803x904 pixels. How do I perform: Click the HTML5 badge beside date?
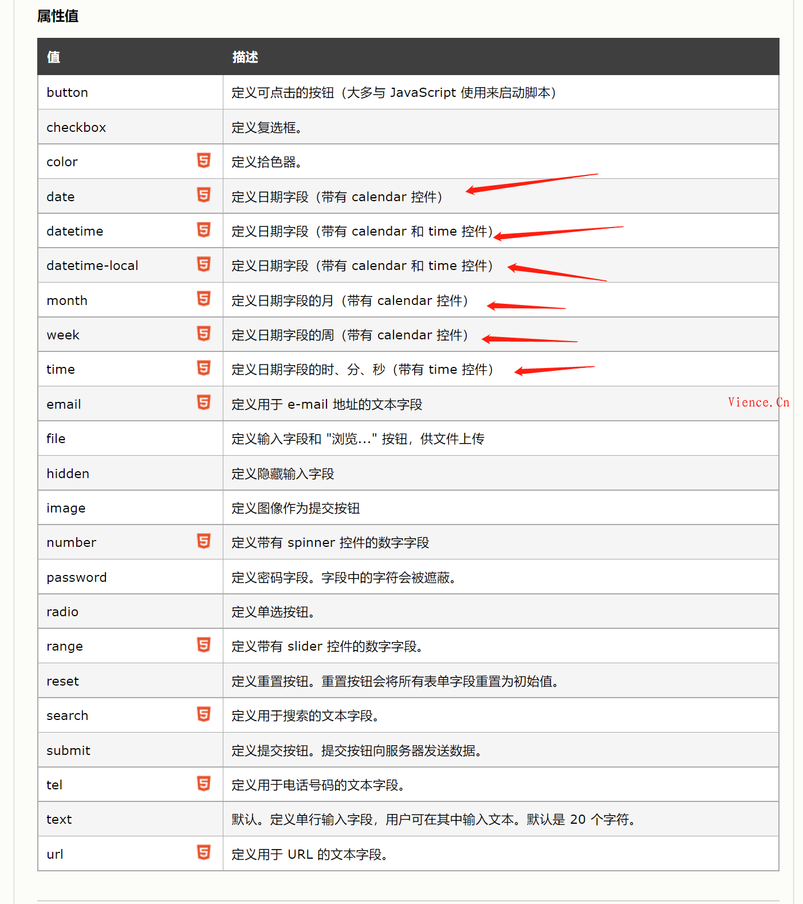click(x=203, y=195)
